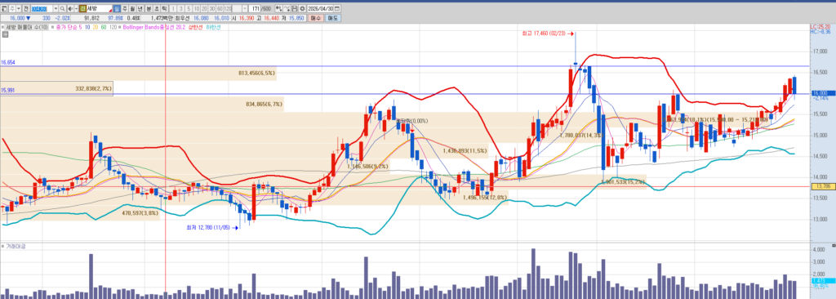The image size is (836, 299).
Task: Click the window layout icon at toolbar start
Action: (4, 9)
